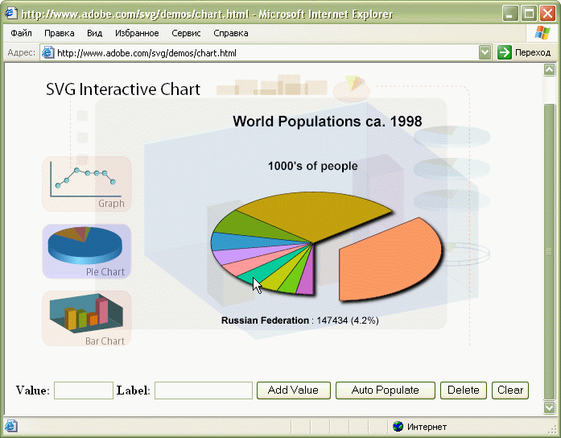Image resolution: width=561 pixels, height=438 pixels.
Task: Click the status bar page icon
Action: (11, 427)
